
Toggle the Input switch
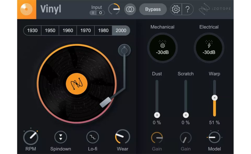point(97,13)
